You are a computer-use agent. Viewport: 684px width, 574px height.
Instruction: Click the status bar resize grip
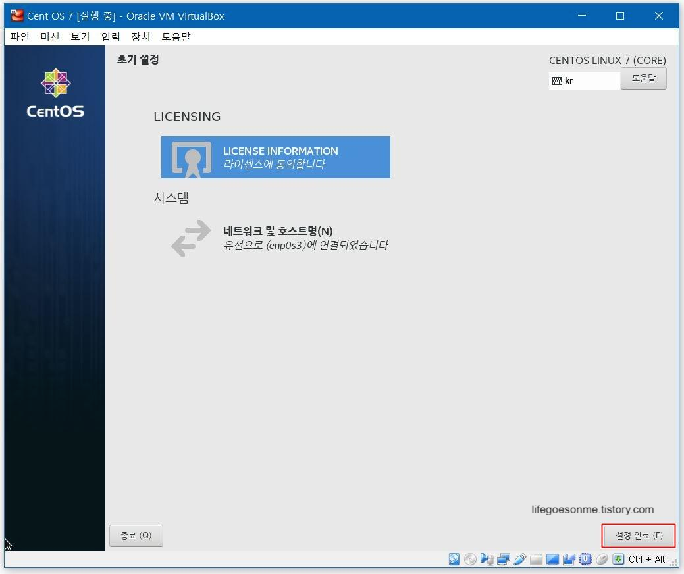tap(674, 562)
